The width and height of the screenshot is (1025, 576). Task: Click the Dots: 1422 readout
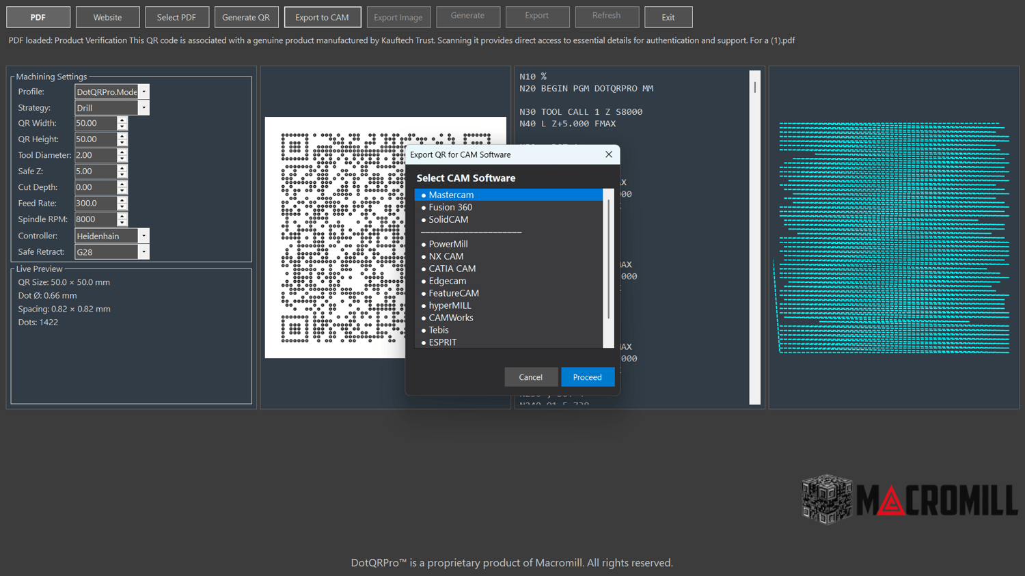[38, 323]
